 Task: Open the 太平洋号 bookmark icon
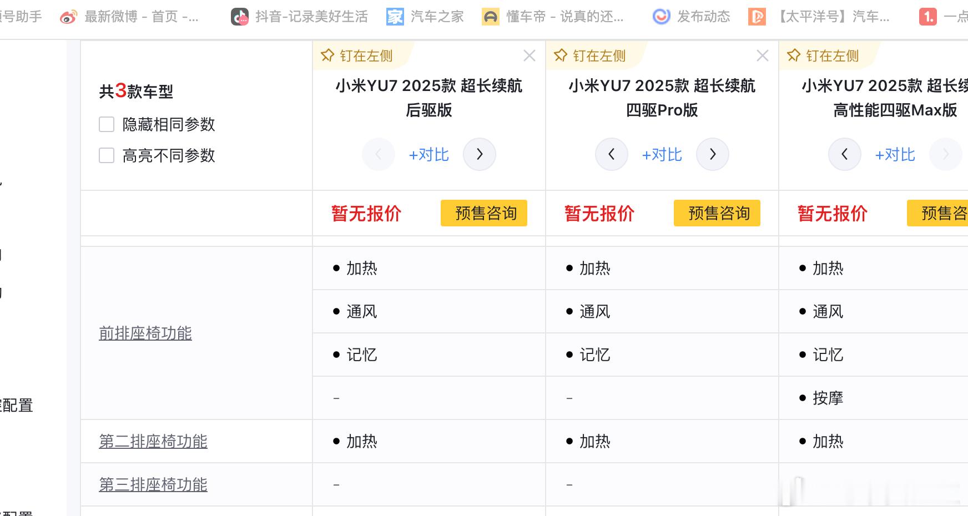click(757, 17)
